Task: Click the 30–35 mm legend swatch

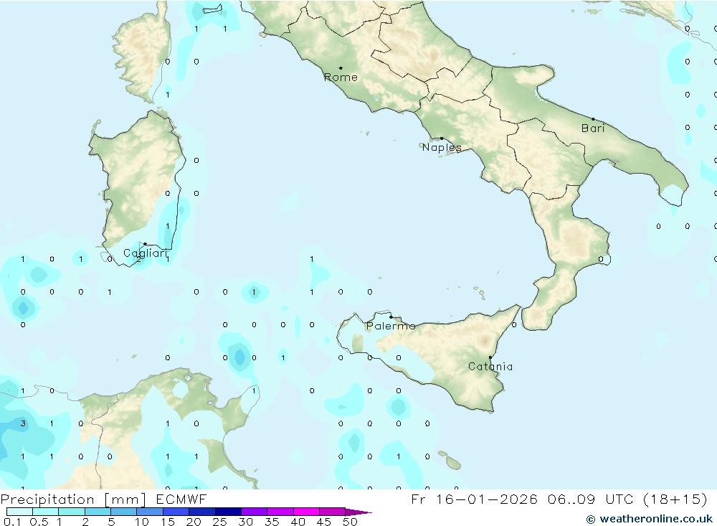Action: [x=255, y=512]
